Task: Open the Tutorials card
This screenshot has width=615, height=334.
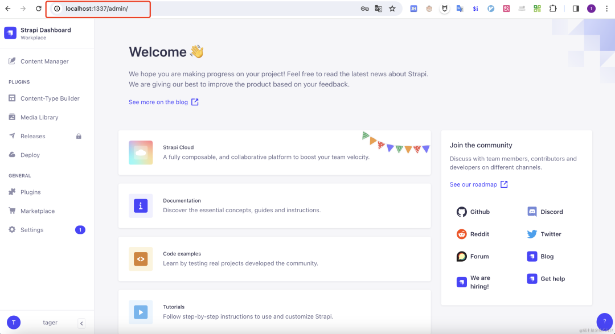Action: coord(274,312)
